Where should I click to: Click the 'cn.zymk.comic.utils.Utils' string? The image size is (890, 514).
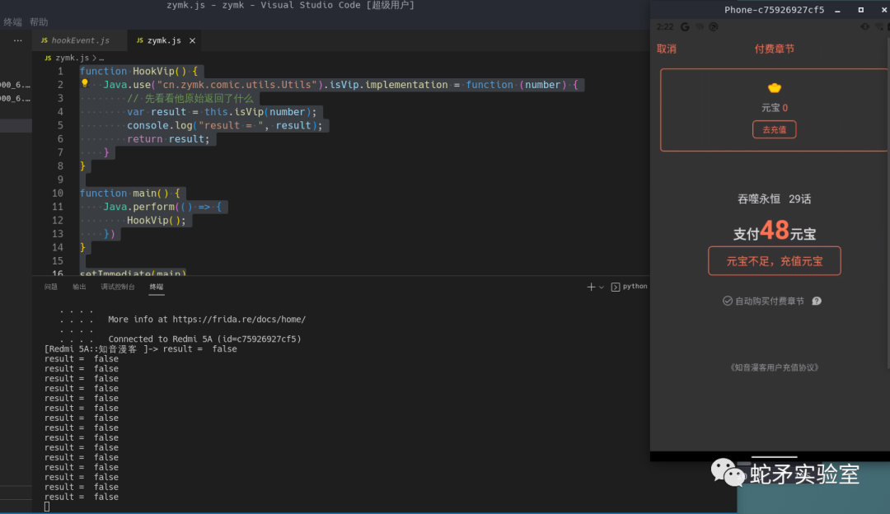(237, 85)
